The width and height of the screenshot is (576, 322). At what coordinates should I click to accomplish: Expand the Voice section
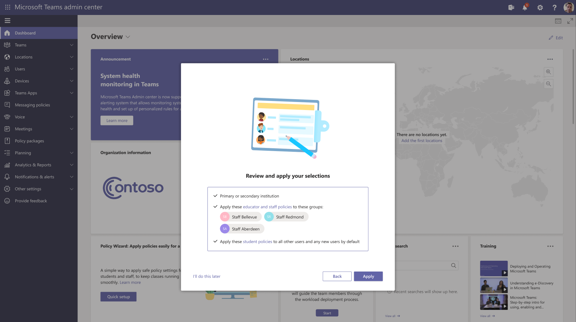point(20,117)
